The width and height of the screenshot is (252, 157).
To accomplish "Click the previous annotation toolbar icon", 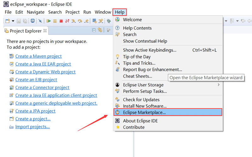I will [x=232, y=21].
